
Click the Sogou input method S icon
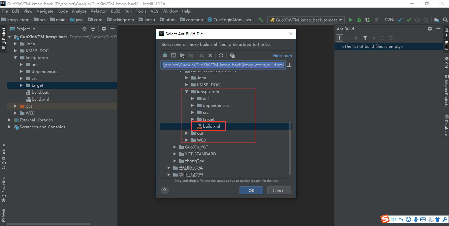[385, 219]
